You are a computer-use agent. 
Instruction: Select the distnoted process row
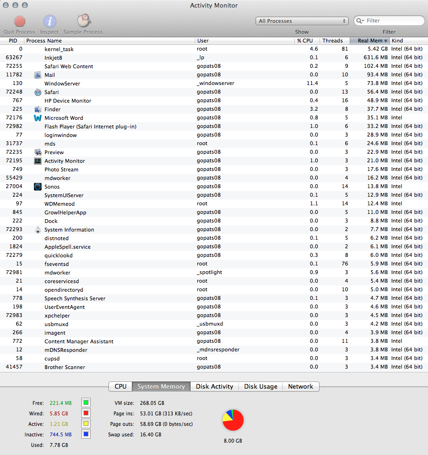click(x=214, y=238)
